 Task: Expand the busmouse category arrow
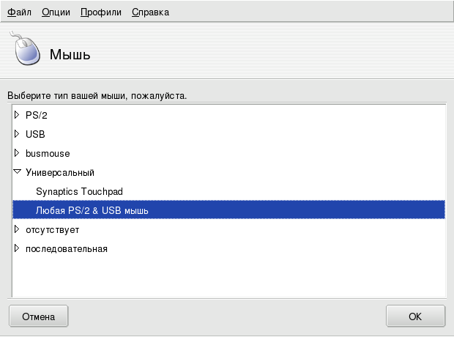[17, 153]
